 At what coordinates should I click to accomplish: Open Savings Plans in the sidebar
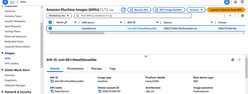[x=12, y=31]
